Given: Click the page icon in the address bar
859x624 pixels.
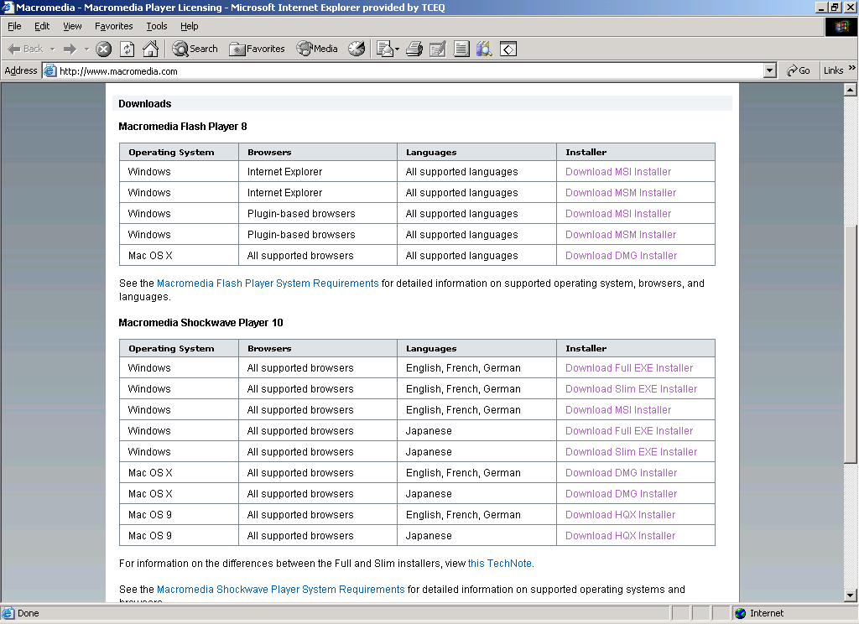Looking at the screenshot, I should pyautogui.click(x=49, y=70).
